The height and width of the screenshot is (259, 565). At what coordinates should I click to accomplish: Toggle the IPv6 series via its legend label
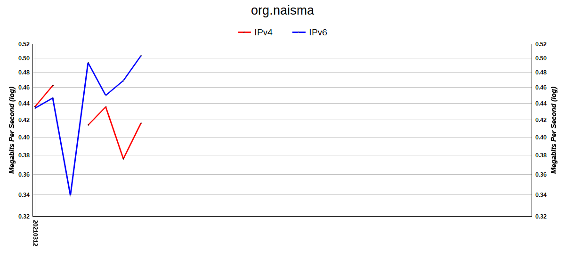click(x=318, y=32)
